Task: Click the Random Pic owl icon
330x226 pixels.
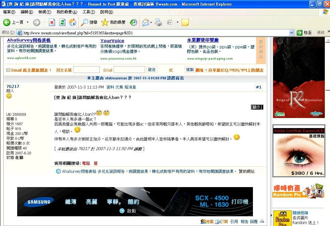Action: click(282, 218)
